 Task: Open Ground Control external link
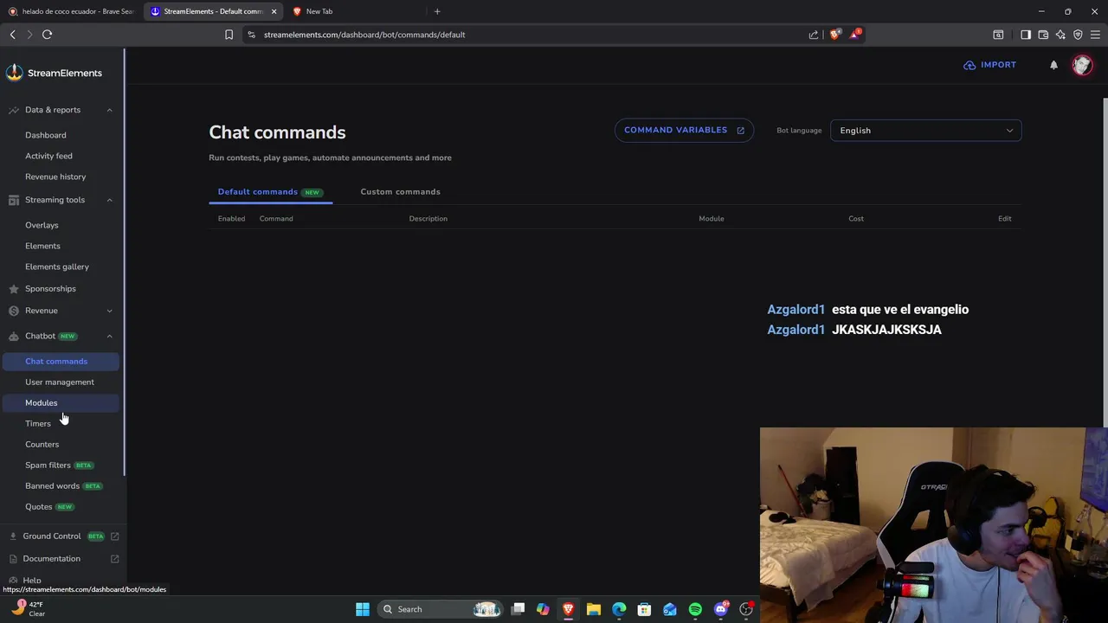[x=114, y=536]
